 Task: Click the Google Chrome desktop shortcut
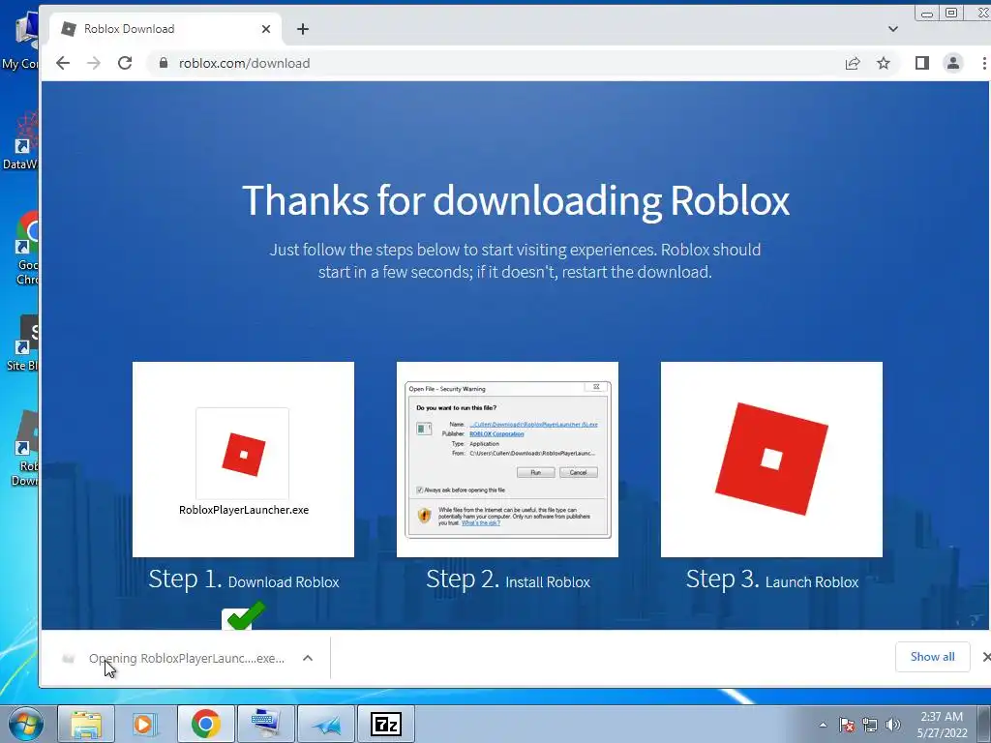click(23, 248)
